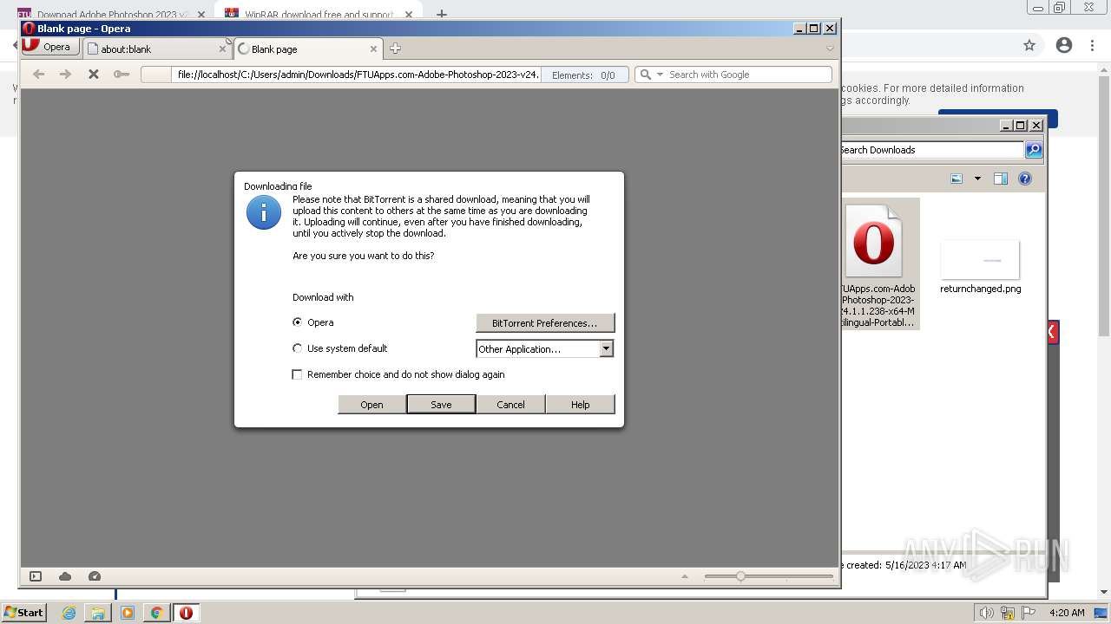Open Explorer help icon
The height and width of the screenshot is (624, 1111).
coord(1025,179)
